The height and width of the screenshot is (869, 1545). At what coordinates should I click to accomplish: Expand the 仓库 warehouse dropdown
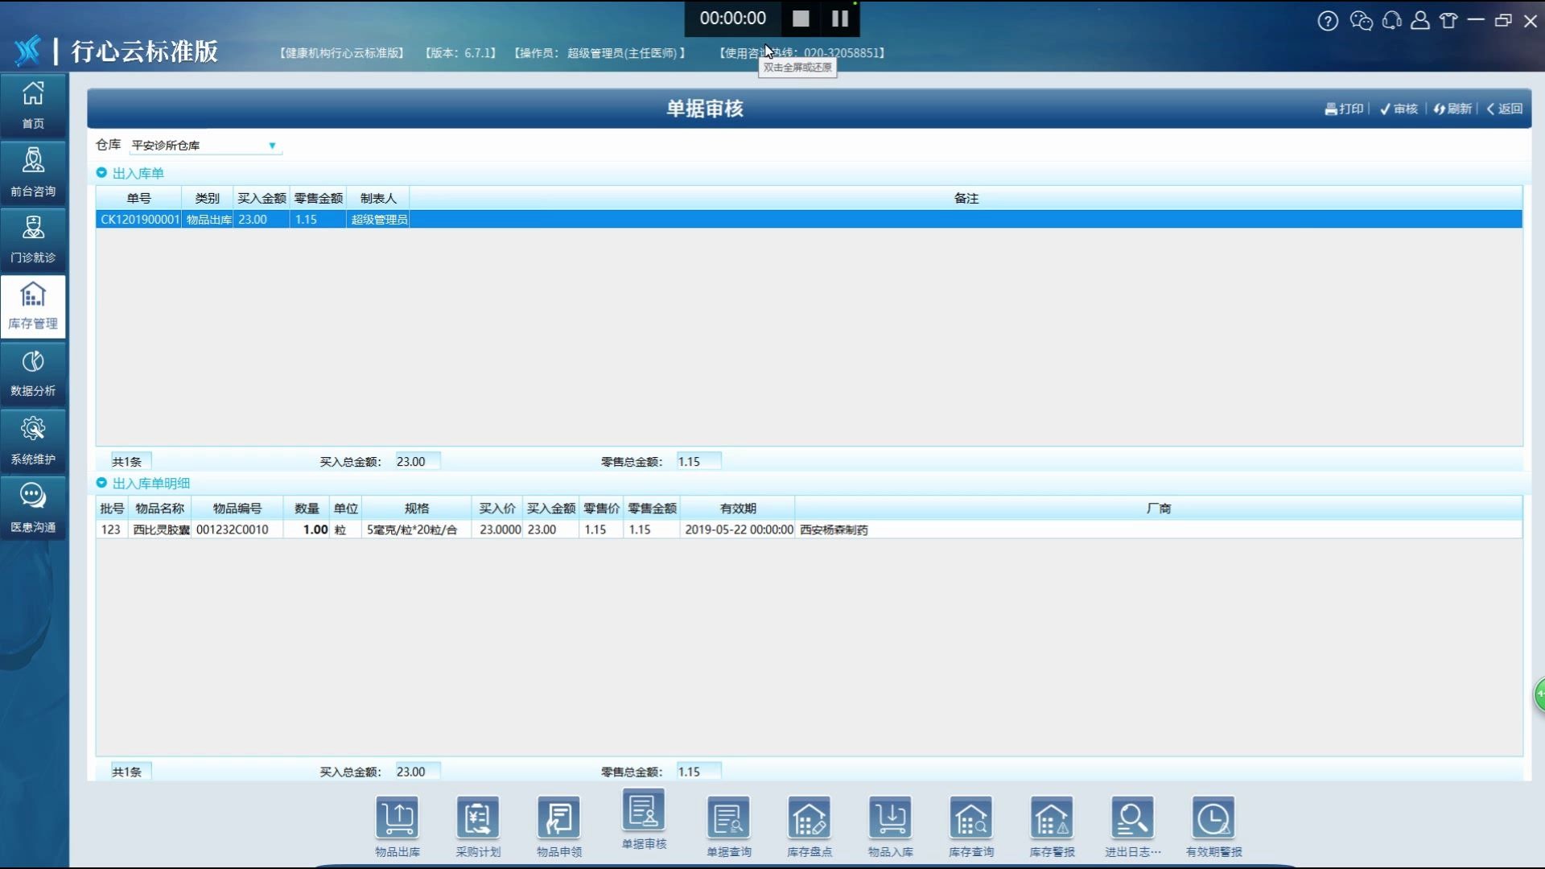coord(272,146)
